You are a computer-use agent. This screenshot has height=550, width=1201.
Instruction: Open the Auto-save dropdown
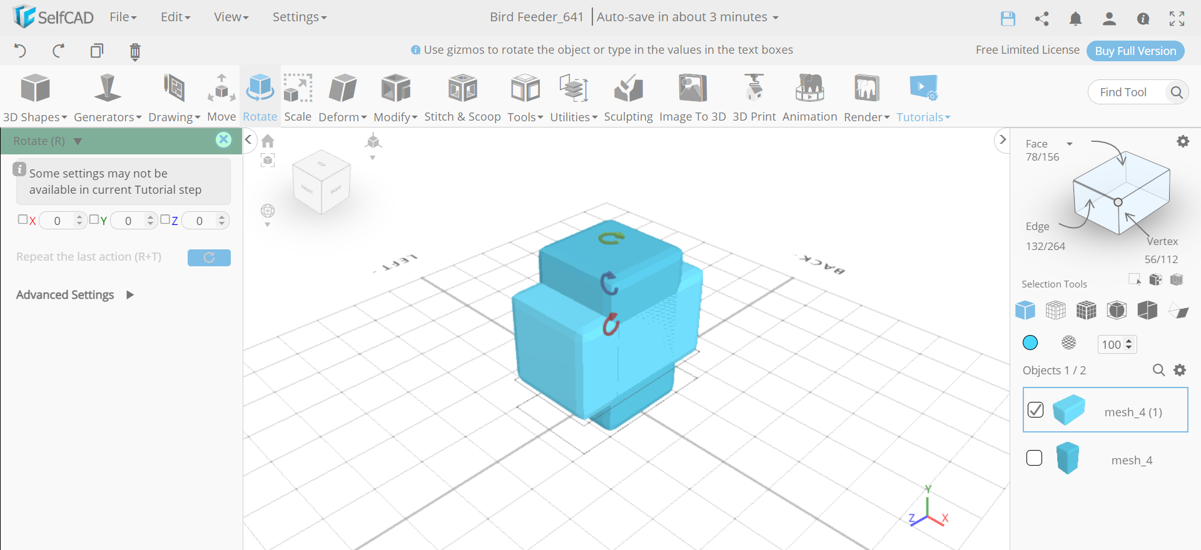point(687,17)
